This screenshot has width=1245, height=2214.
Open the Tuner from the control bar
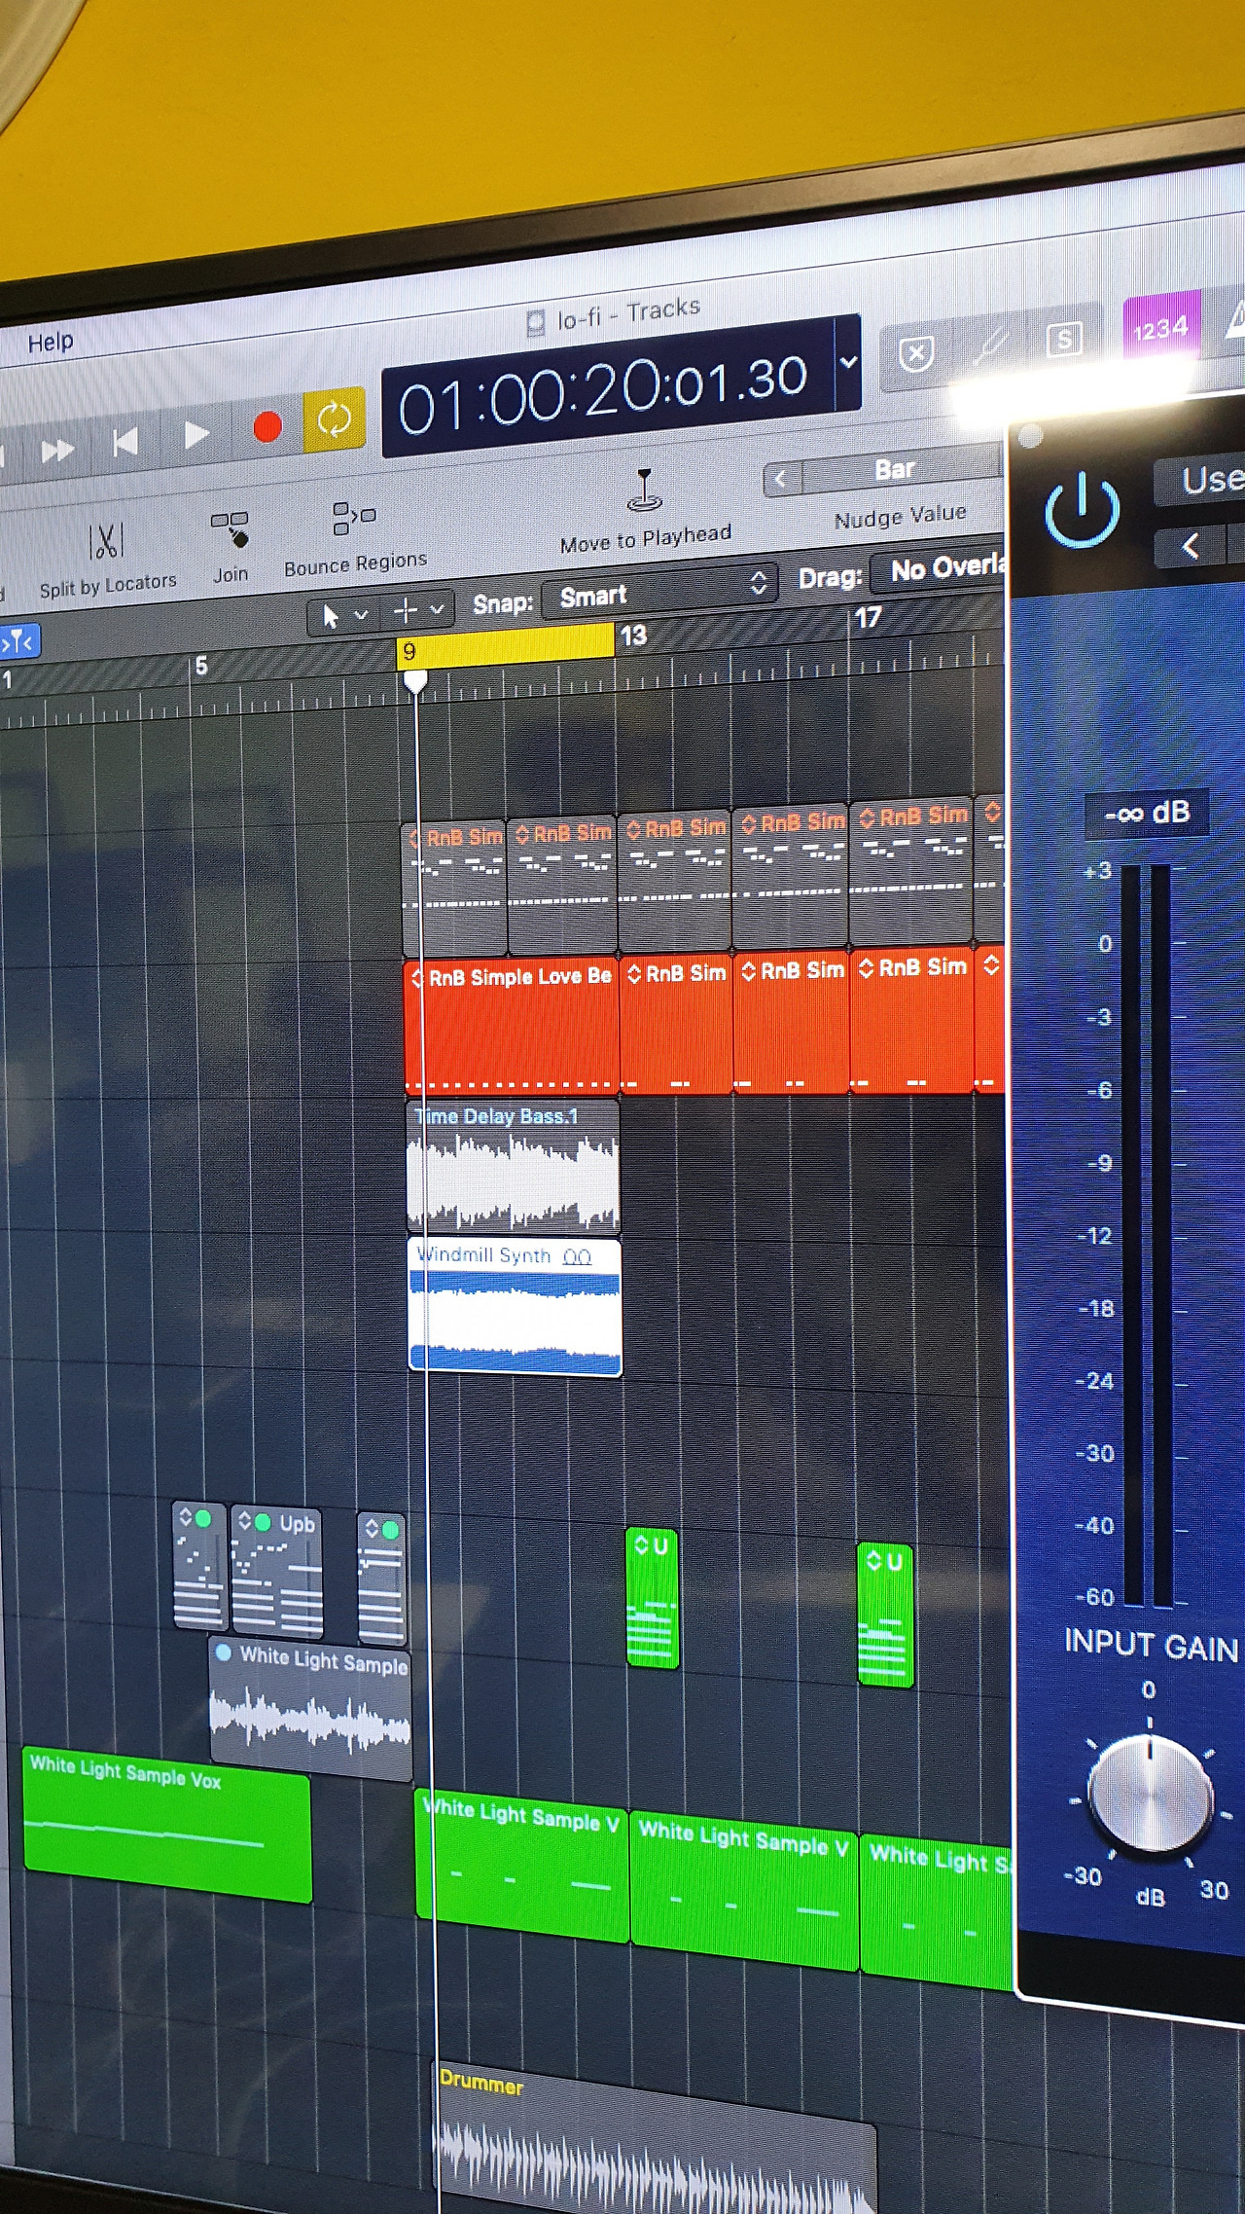click(x=992, y=345)
